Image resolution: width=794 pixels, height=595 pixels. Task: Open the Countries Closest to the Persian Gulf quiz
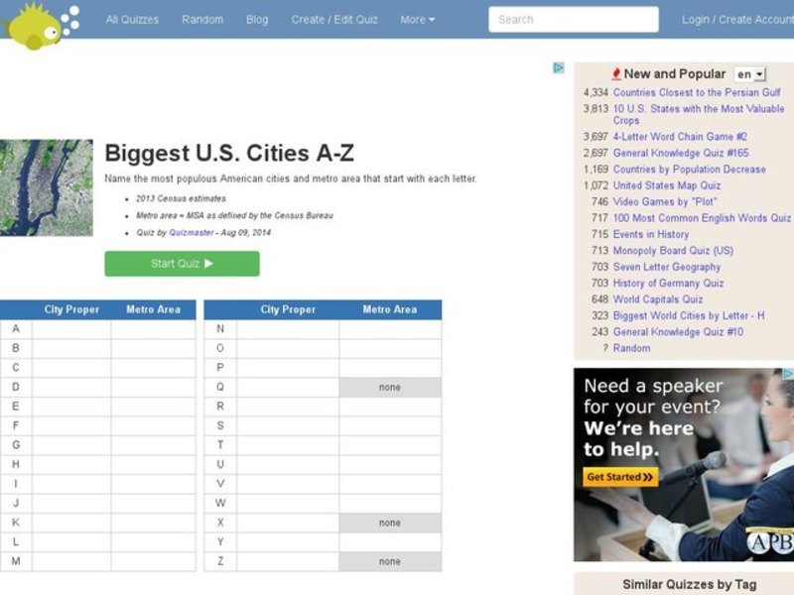(x=700, y=91)
